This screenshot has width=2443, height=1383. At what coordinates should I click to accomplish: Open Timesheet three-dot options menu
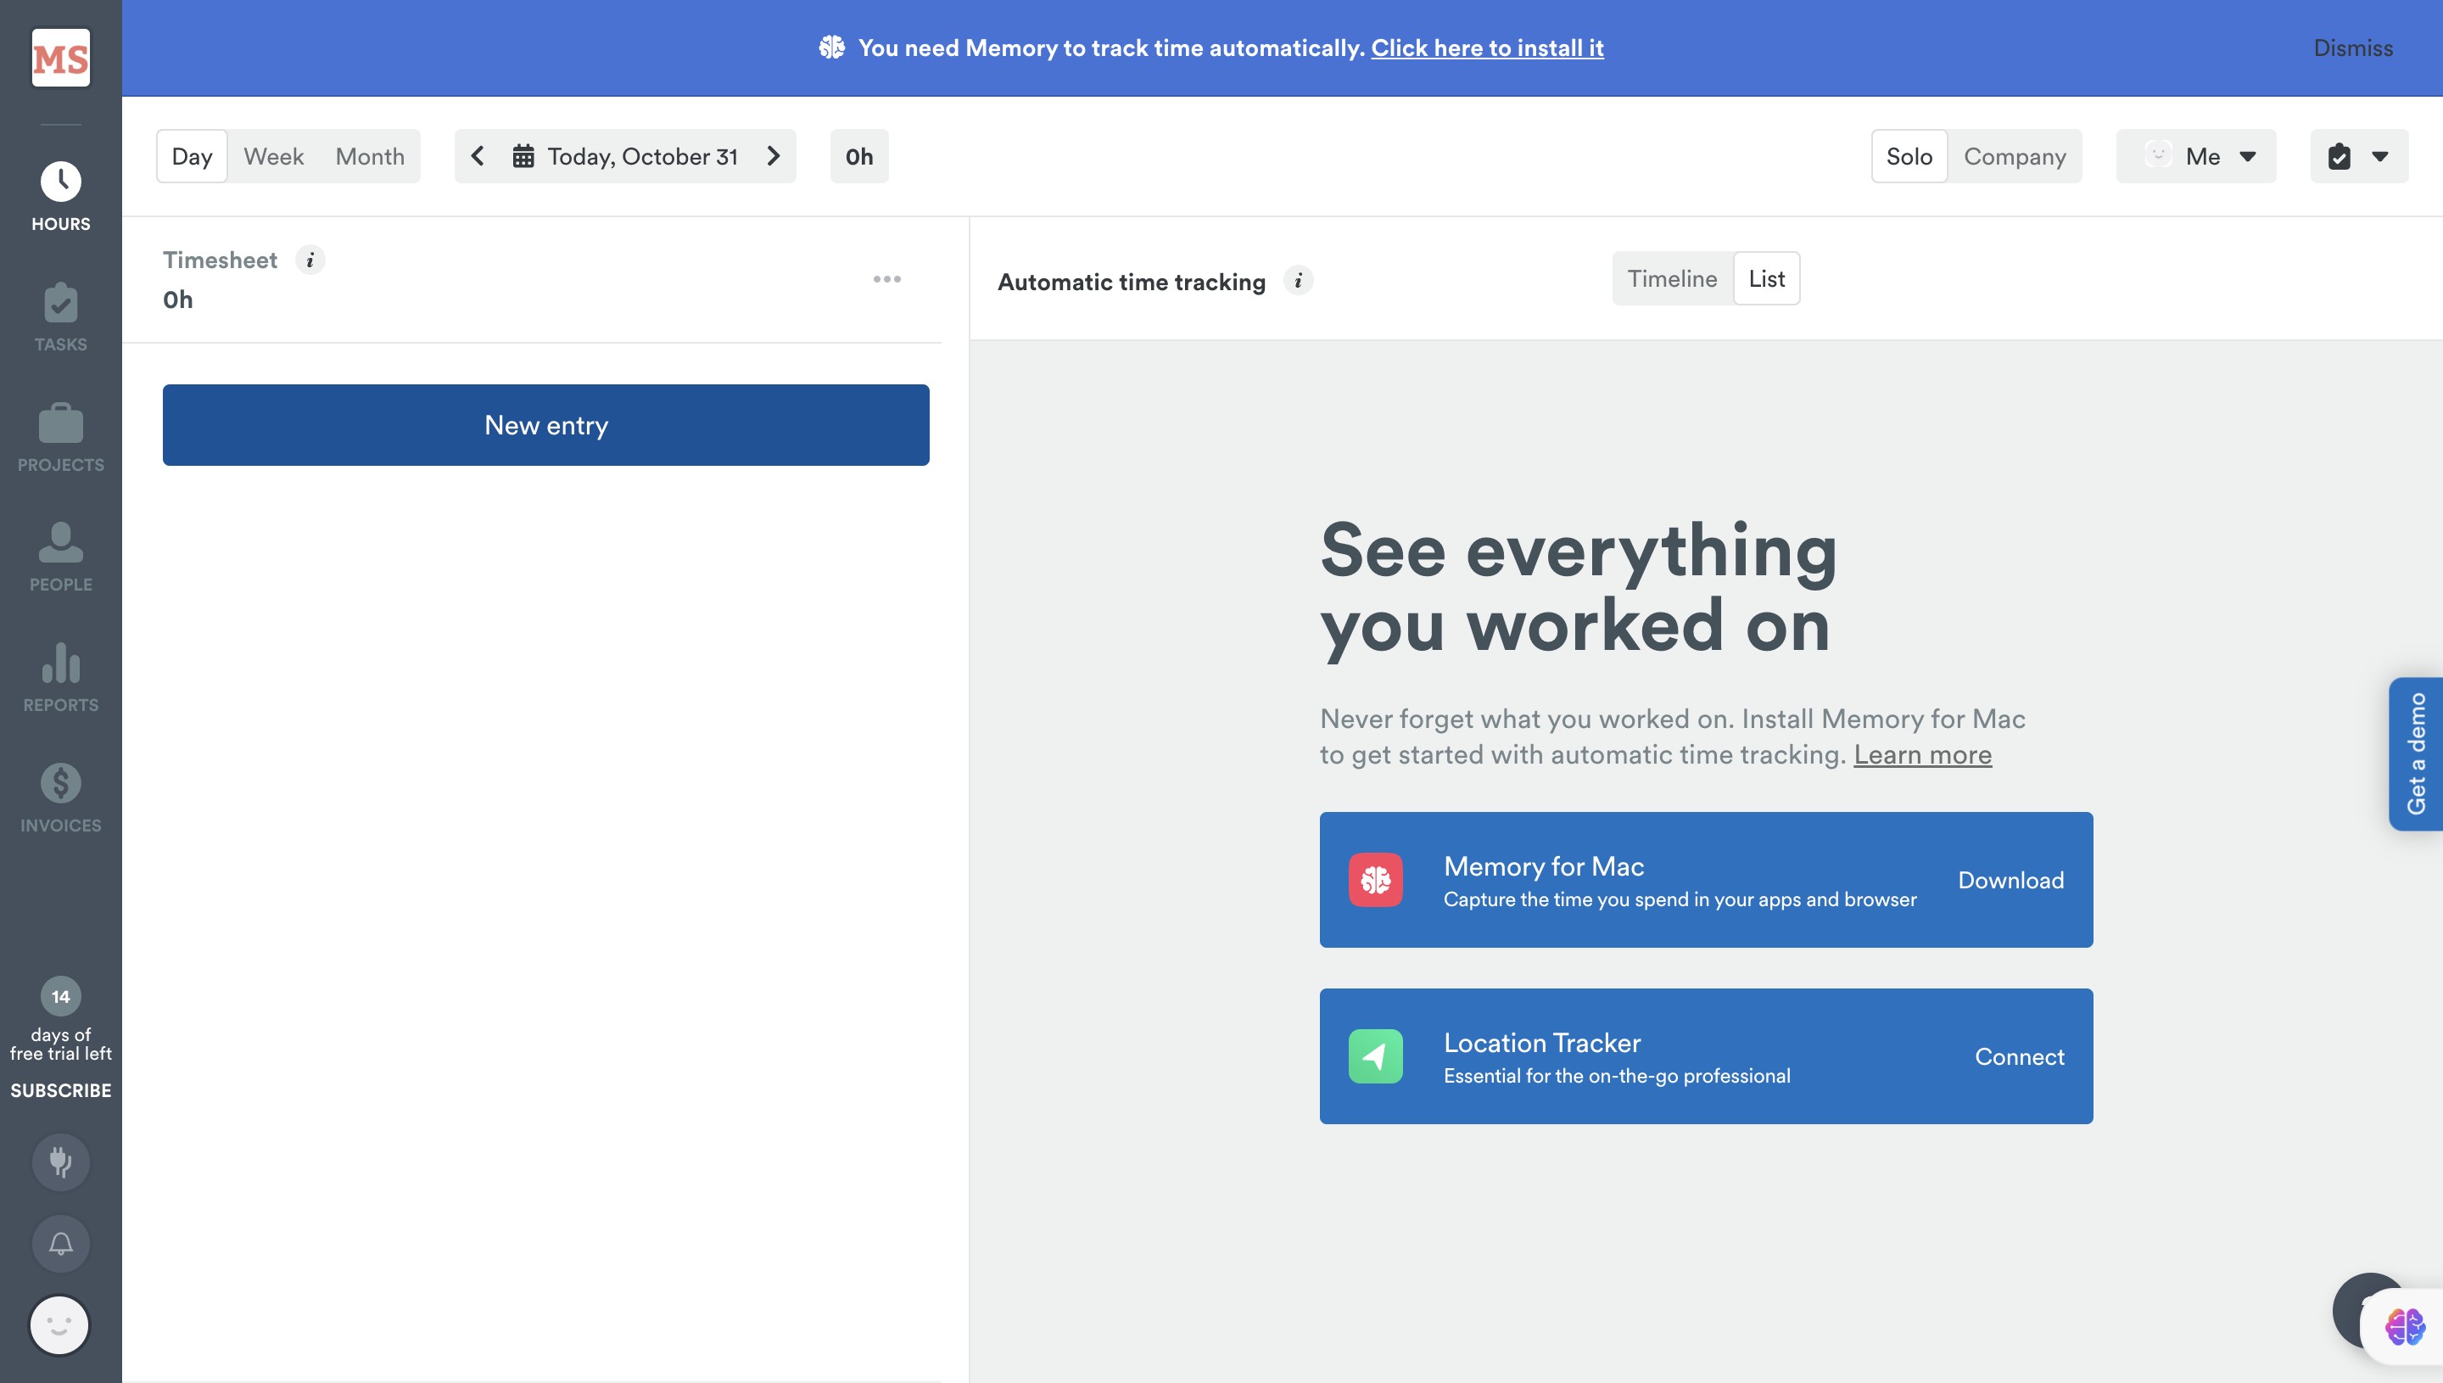coord(886,279)
